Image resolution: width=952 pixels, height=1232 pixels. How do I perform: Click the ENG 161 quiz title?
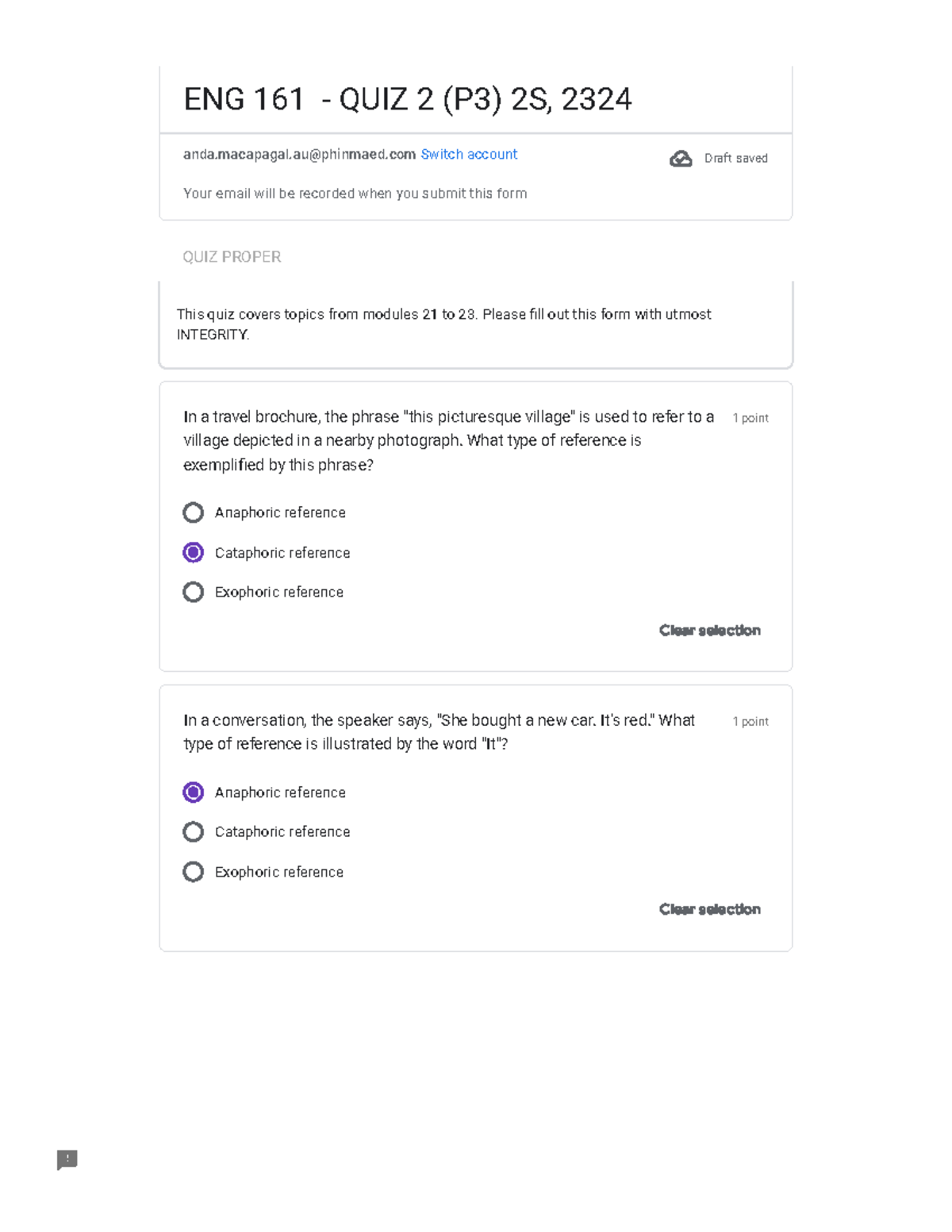click(x=408, y=99)
